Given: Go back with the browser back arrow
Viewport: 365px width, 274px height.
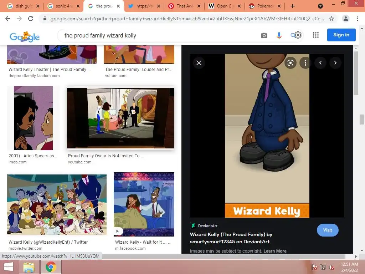Looking at the screenshot, I should point(8,19).
